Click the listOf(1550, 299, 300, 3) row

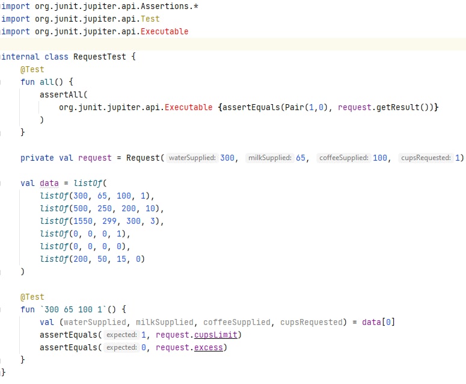(x=102, y=221)
